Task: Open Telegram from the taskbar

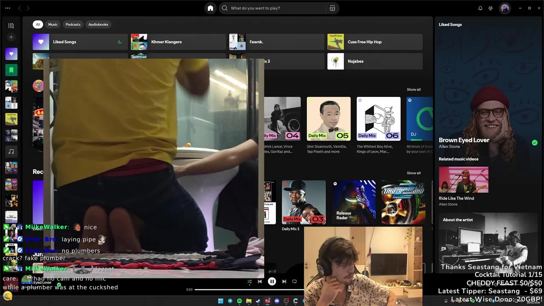Action: click(x=230, y=301)
